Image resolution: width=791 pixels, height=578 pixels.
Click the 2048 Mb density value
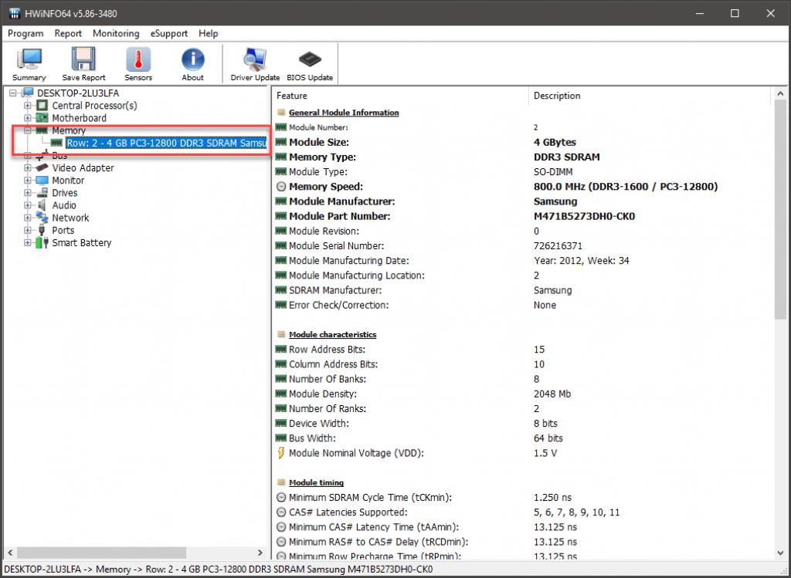click(552, 394)
